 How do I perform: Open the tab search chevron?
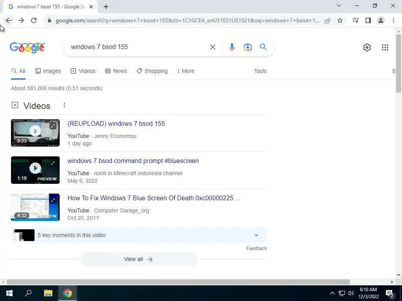point(339,5)
